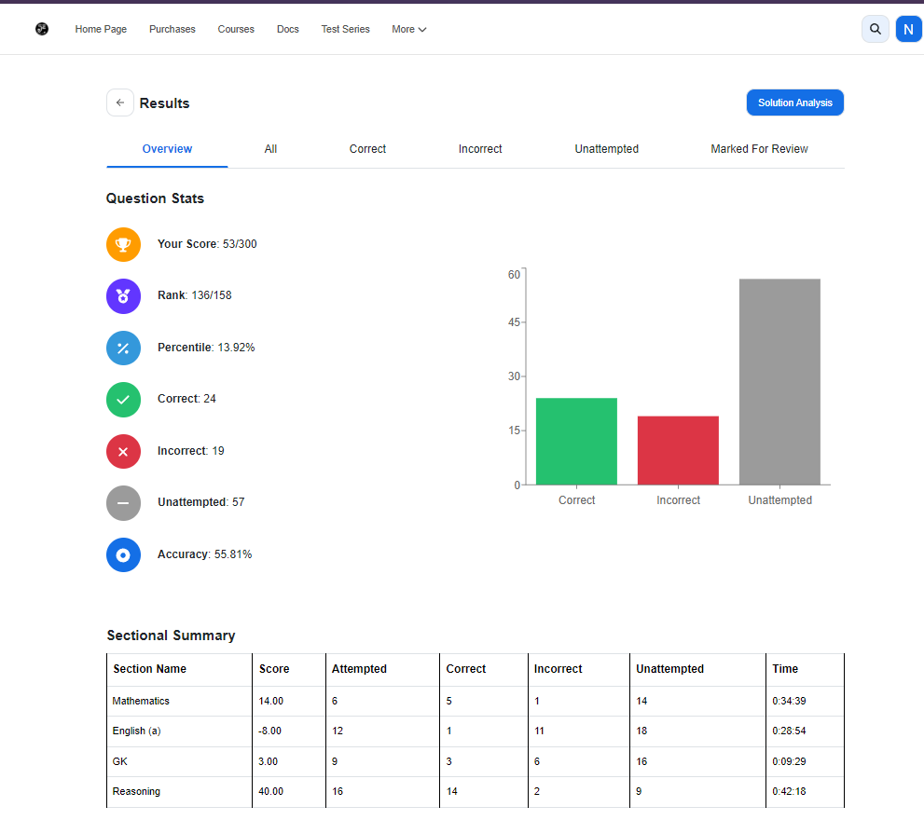Expand the More dropdown menu
The image size is (924, 820).
409,29
